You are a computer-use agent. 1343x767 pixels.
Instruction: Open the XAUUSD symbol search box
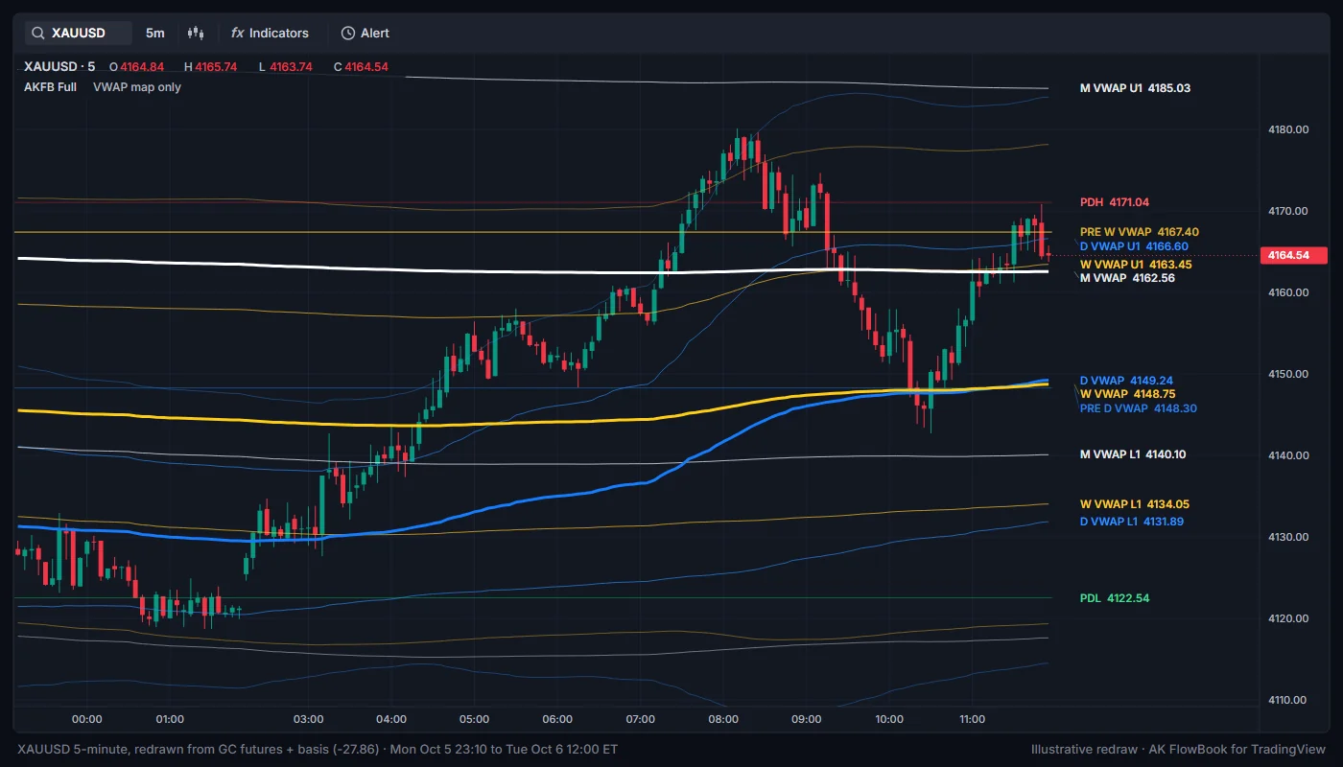pyautogui.click(x=79, y=33)
